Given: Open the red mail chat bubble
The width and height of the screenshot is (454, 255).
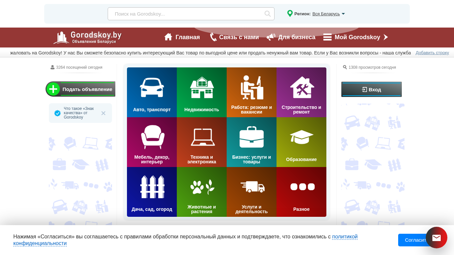Looking at the screenshot, I should (x=436, y=237).
